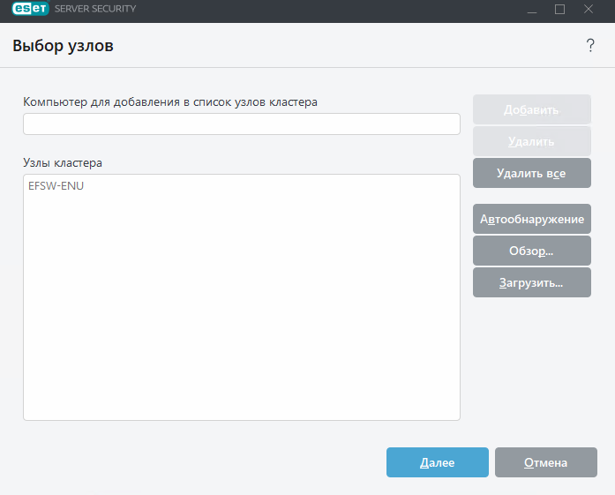Image resolution: width=615 pixels, height=495 pixels.
Task: Focus the computer name input field
Action: pos(241,124)
